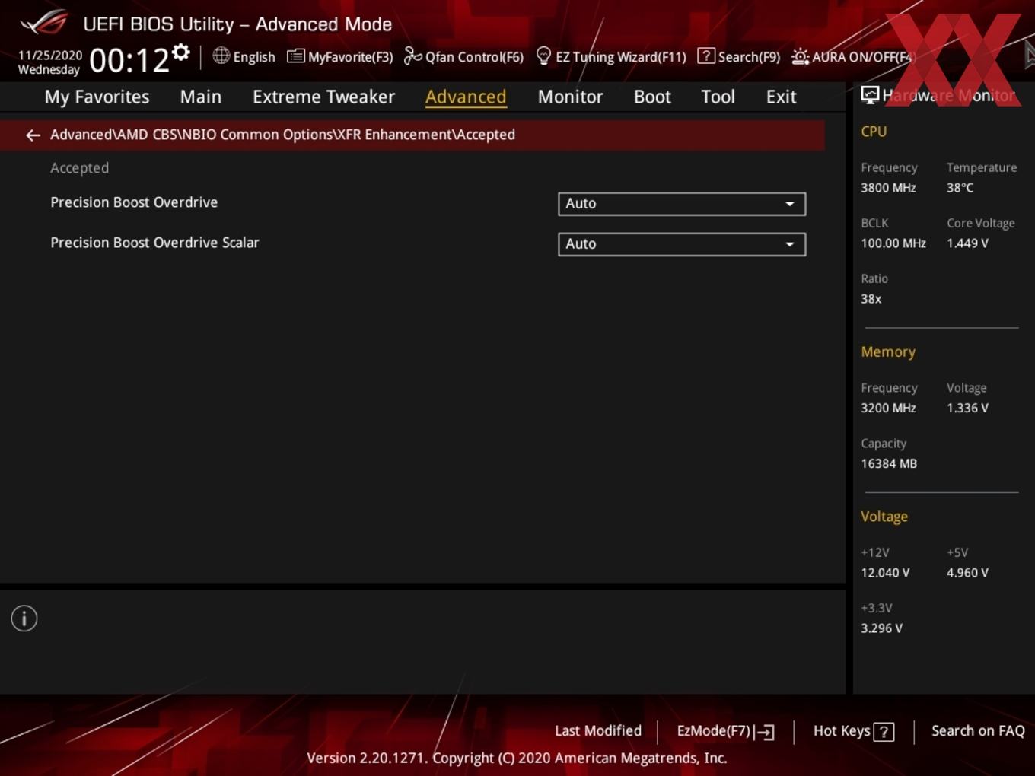Go to the Exit tab
This screenshot has height=776, width=1035.
pos(781,97)
